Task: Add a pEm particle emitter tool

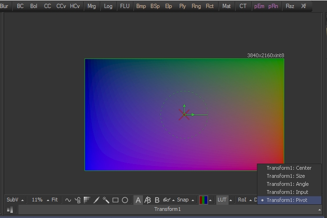Action: (x=259, y=6)
